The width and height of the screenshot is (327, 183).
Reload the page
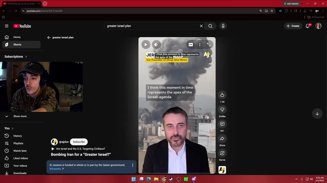point(16,11)
